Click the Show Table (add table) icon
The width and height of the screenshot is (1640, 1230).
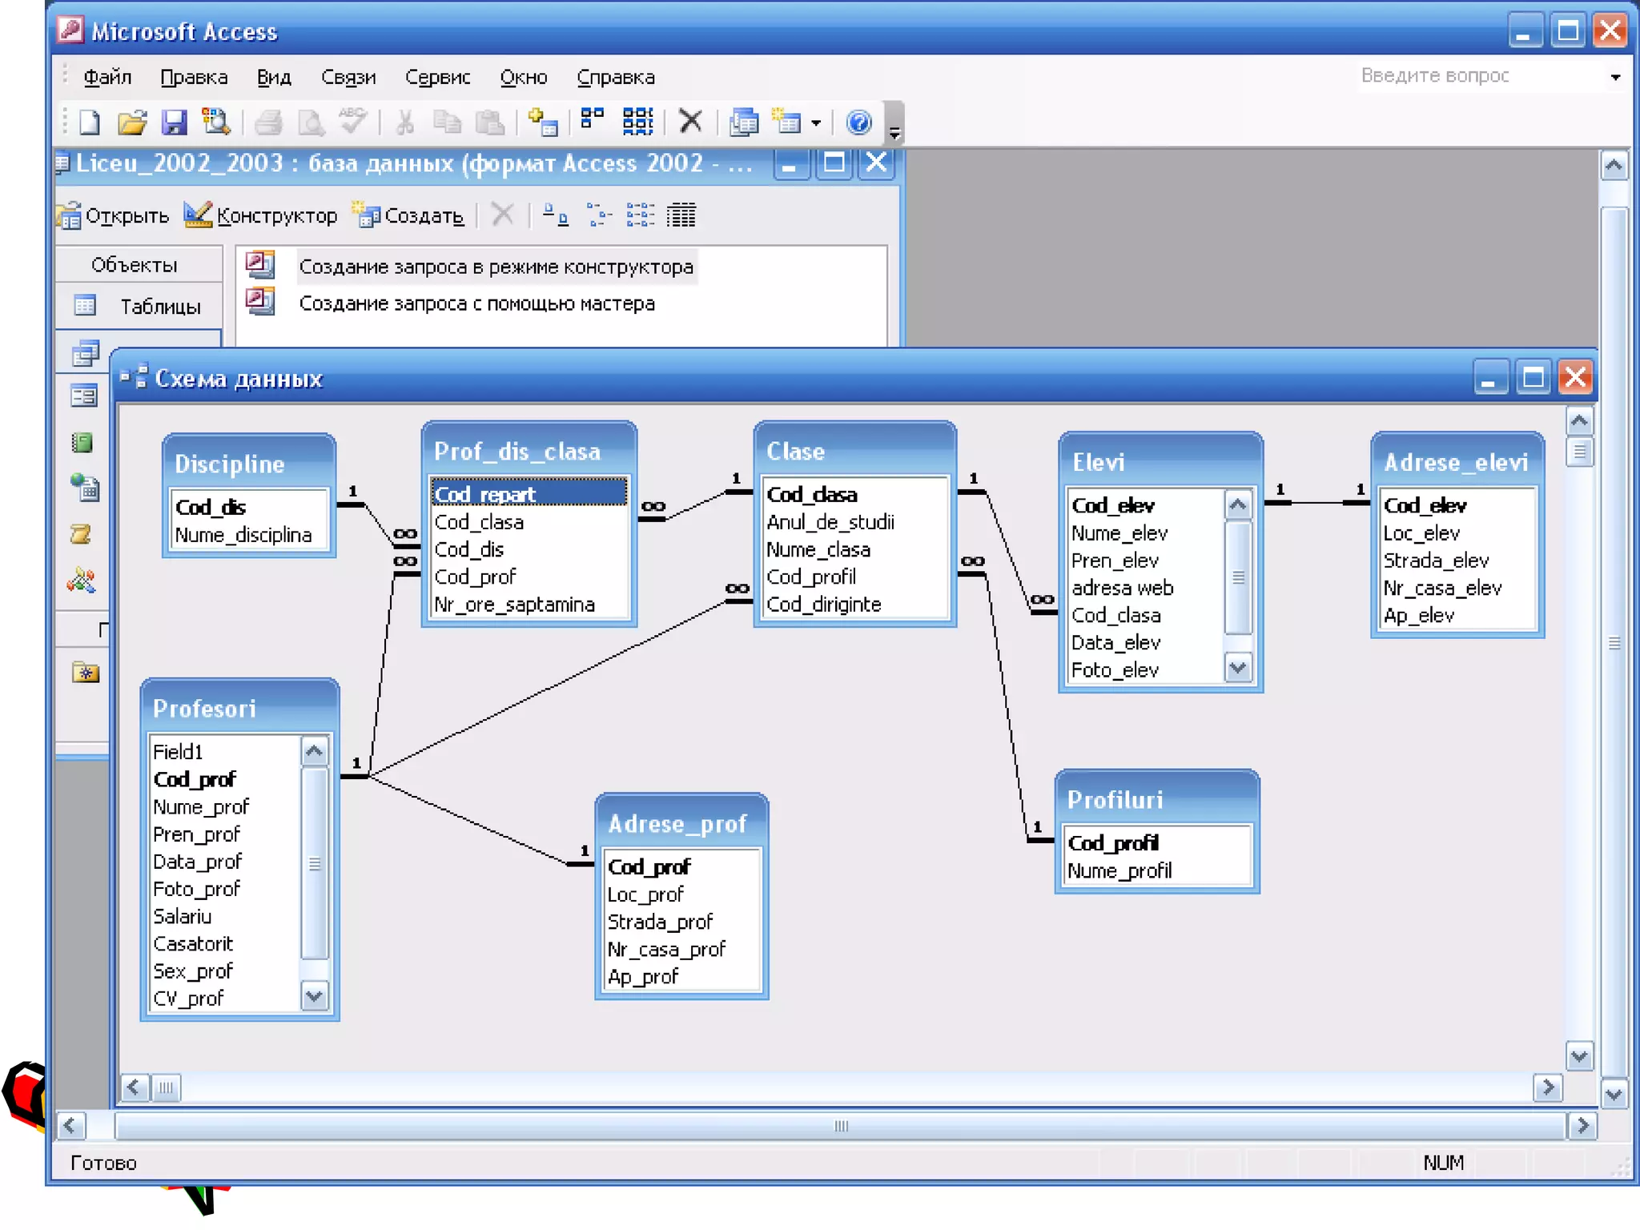(x=542, y=123)
